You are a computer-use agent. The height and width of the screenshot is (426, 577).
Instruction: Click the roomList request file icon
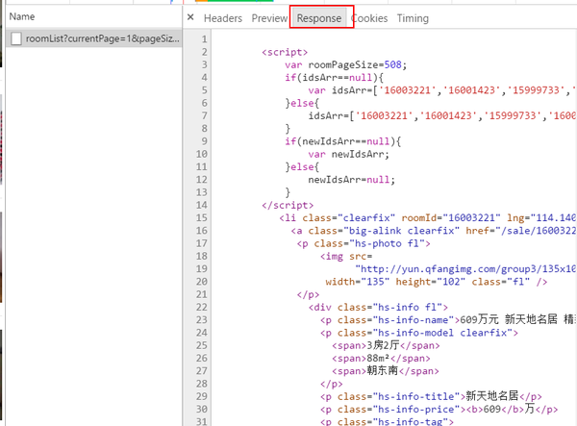[16, 38]
